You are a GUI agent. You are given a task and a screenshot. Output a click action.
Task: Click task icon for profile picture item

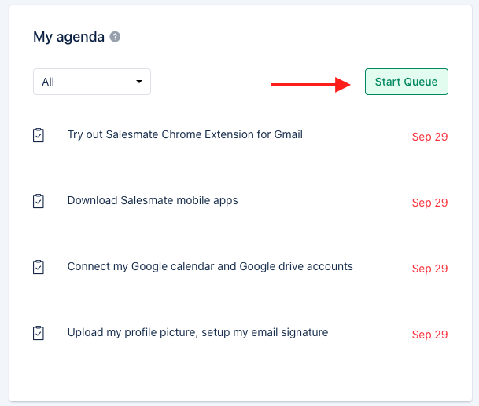pyautogui.click(x=39, y=333)
